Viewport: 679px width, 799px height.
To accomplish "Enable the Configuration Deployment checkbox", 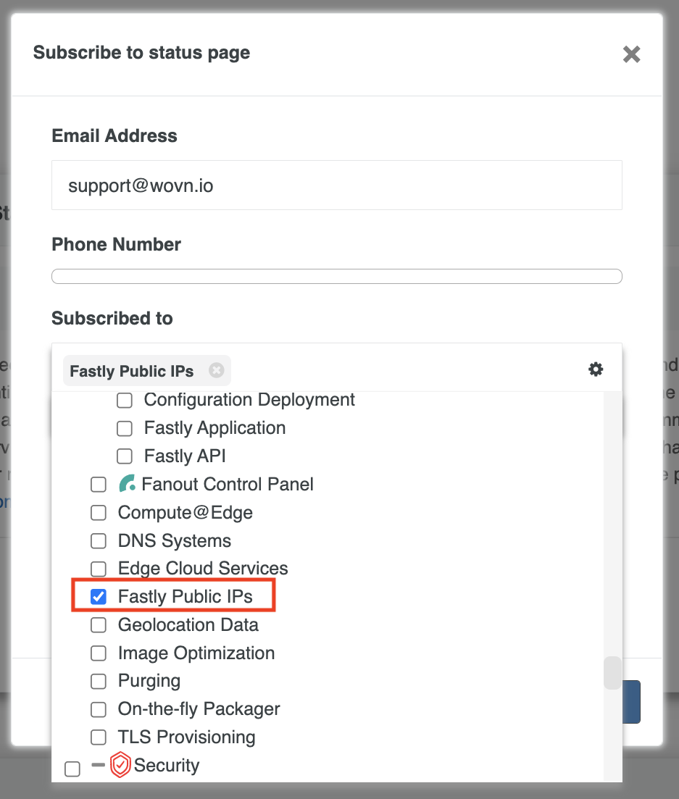I will point(125,400).
